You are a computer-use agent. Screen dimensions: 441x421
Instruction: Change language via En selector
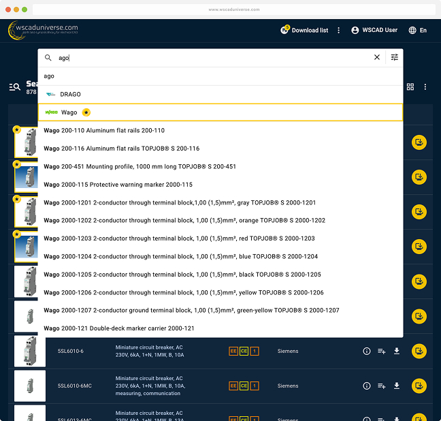[x=418, y=30]
